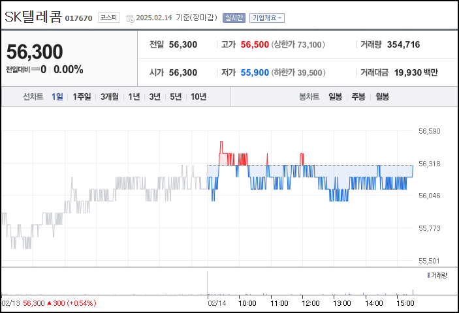
Task: Click the 선차트 label
Action: pos(33,97)
